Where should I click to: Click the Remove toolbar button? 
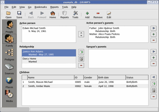[x=98, y=15]
